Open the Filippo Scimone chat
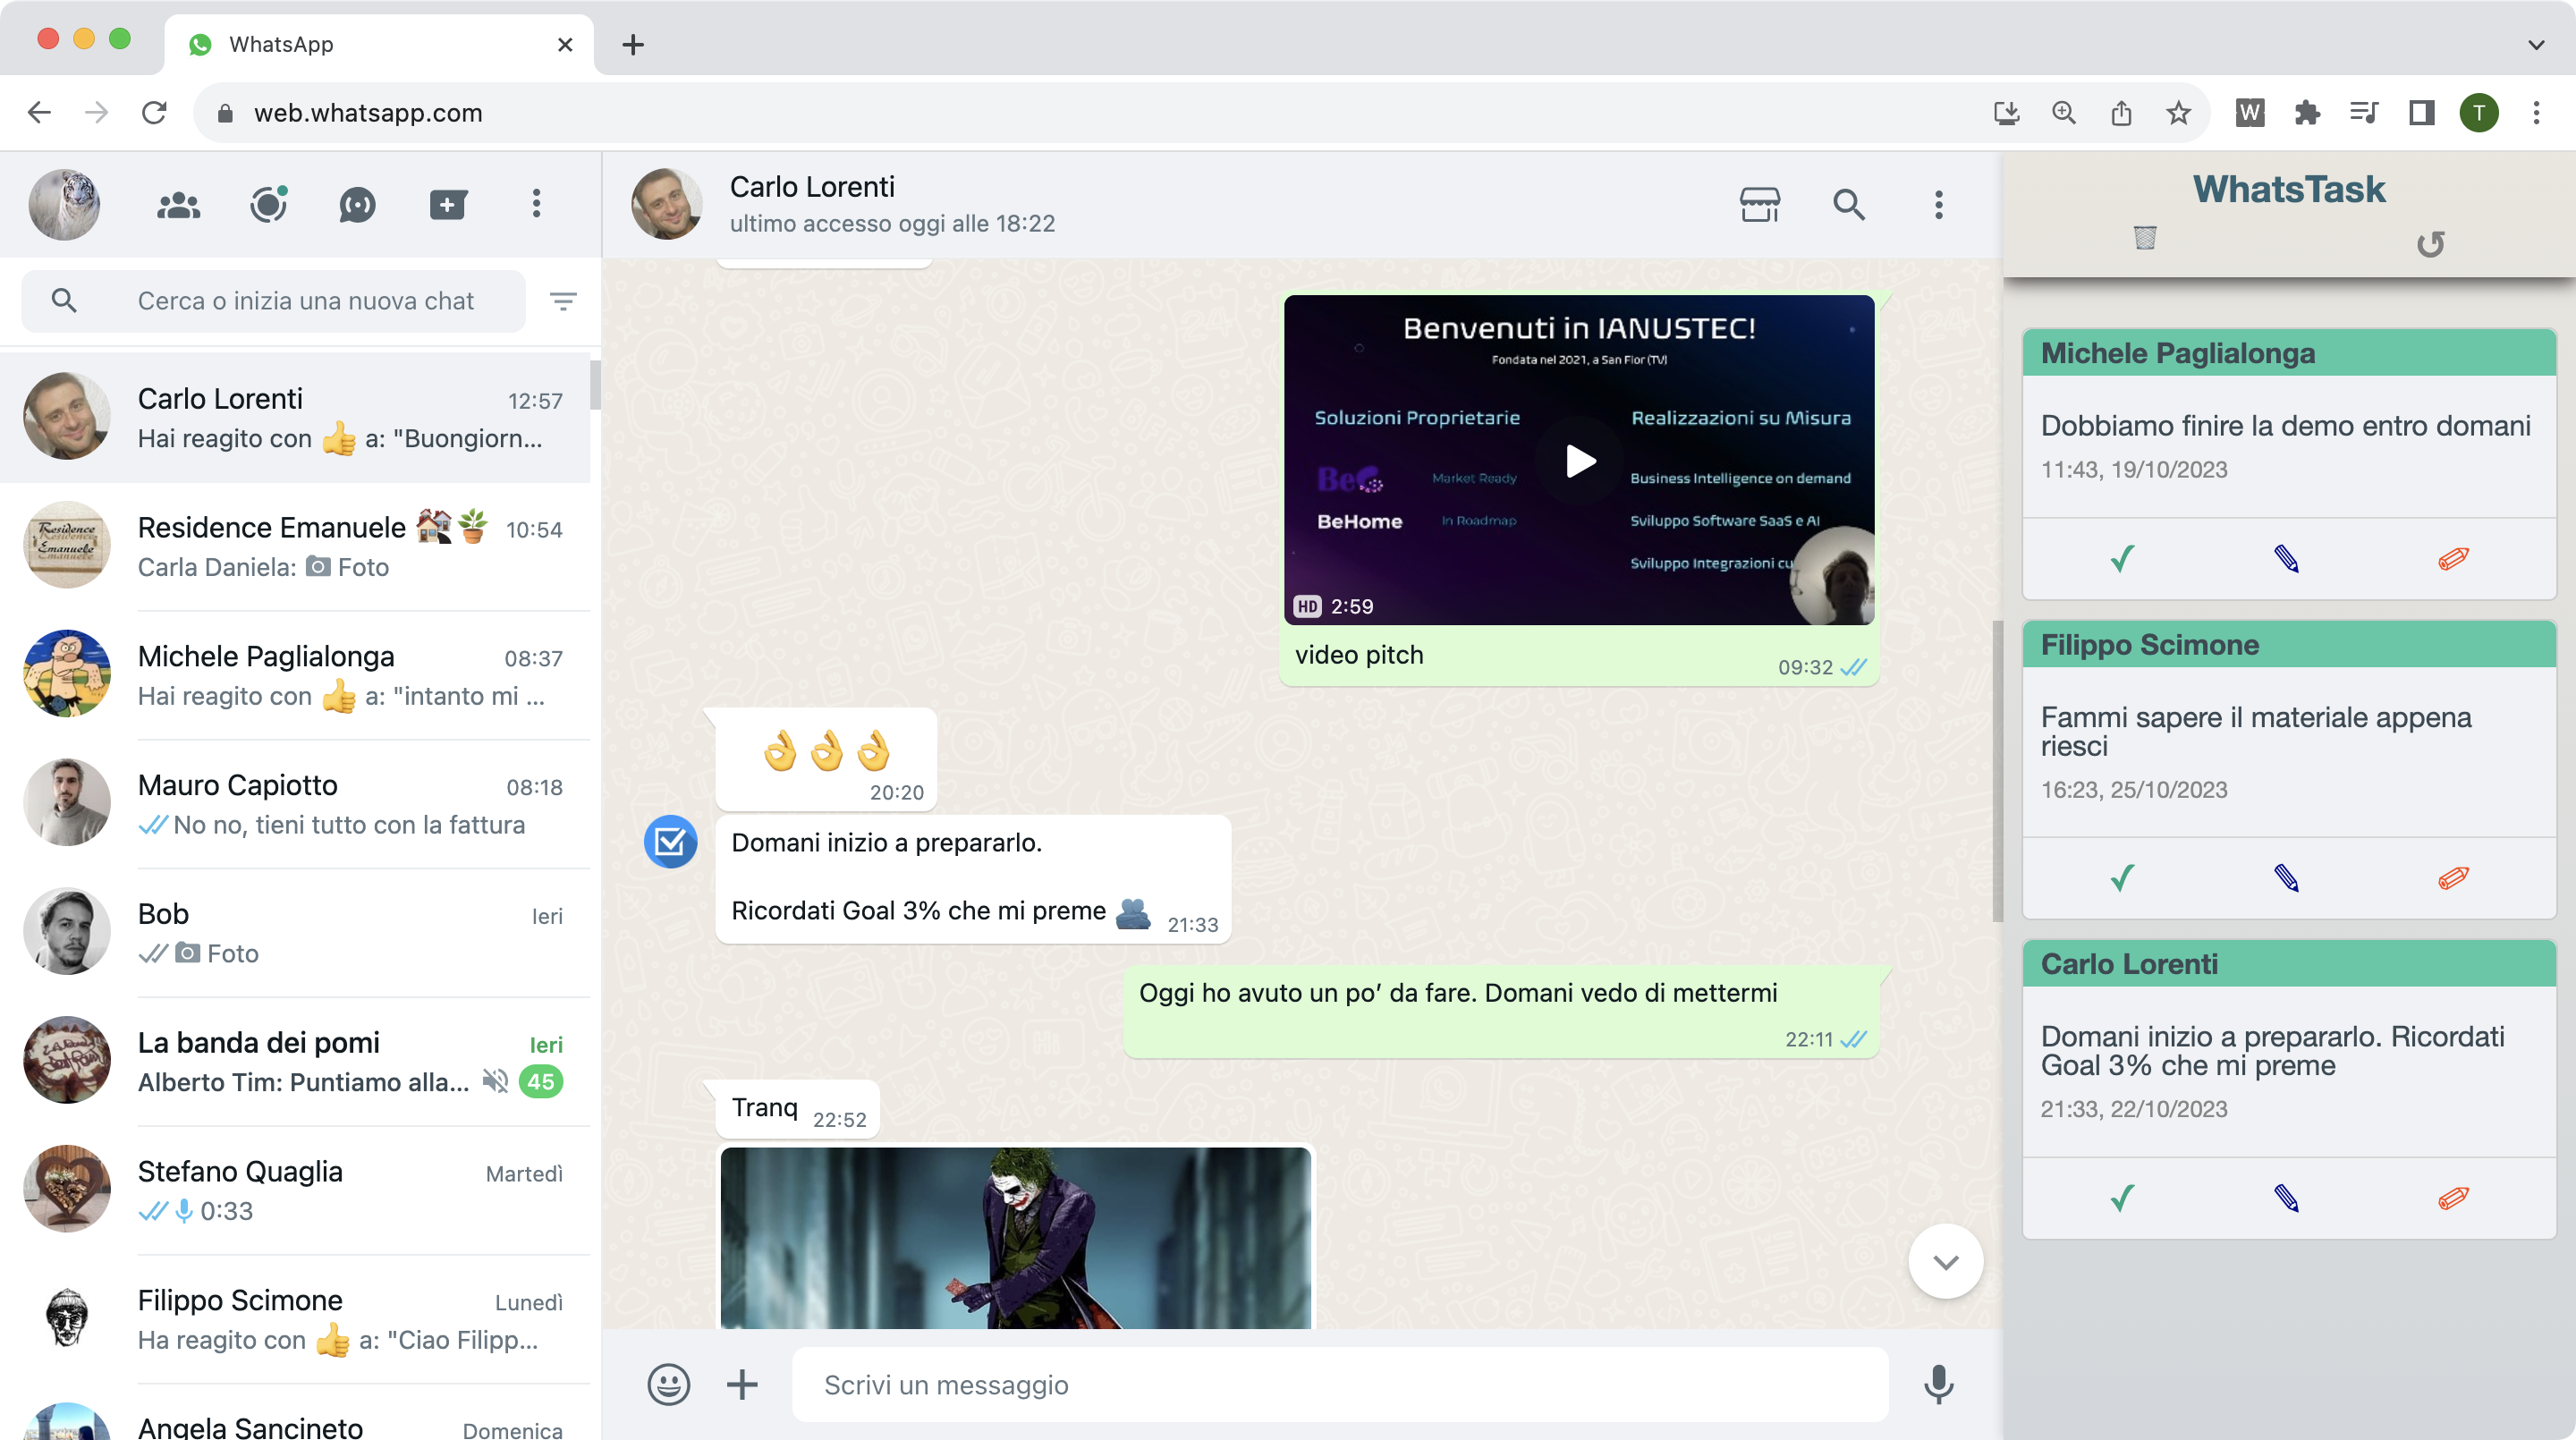This screenshot has width=2576, height=1440. [295, 1319]
